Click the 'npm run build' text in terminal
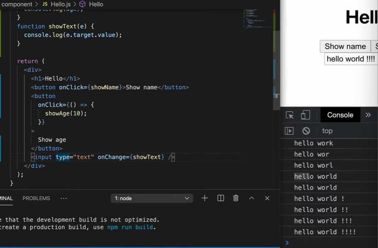Image resolution: width=378 pixels, height=248 pixels. coord(130,227)
